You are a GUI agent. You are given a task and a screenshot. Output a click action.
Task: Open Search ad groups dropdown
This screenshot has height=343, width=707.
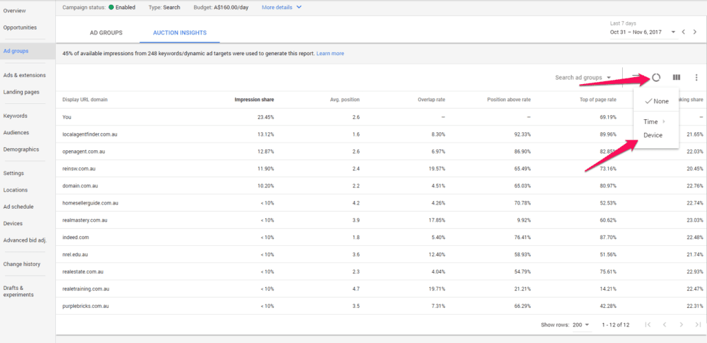coord(583,78)
